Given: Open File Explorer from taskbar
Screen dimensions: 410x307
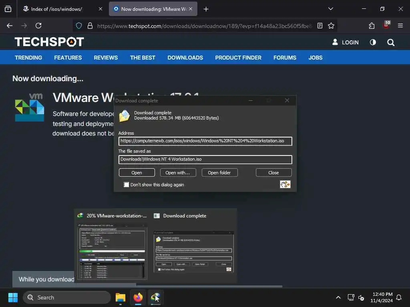Looking at the screenshot, I should click(121, 297).
